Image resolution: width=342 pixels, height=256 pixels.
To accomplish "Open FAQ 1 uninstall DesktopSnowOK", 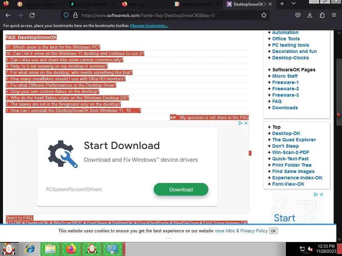I will click(73, 110).
